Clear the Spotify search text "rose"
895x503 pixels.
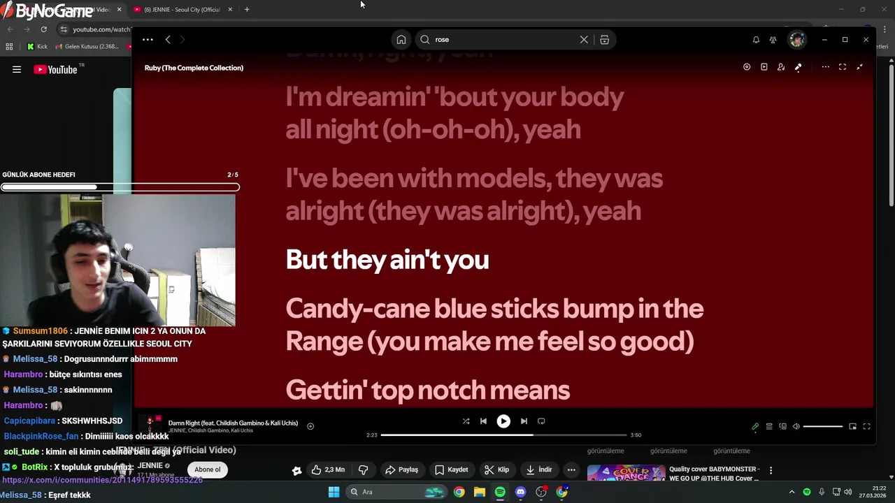(584, 40)
